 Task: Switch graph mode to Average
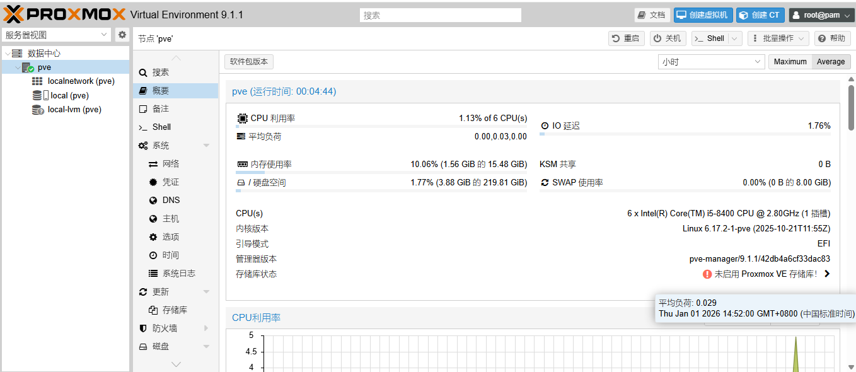(x=831, y=62)
